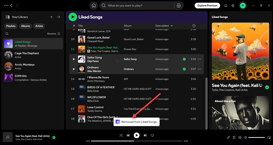The height and width of the screenshot is (145, 273).
Task: Play Ordinary via row play icon
Action: (74, 69)
